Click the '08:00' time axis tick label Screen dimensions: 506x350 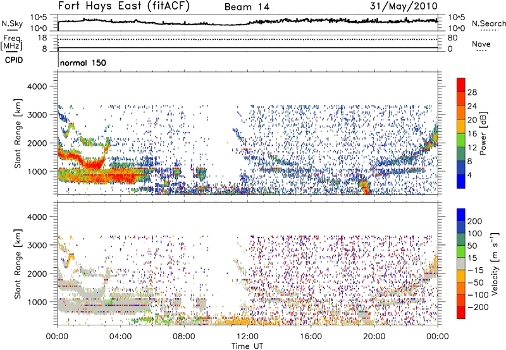(184, 337)
